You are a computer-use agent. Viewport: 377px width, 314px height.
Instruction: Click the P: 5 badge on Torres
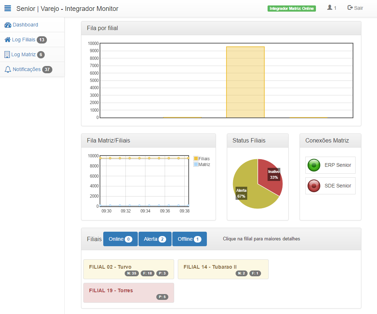[162, 297]
